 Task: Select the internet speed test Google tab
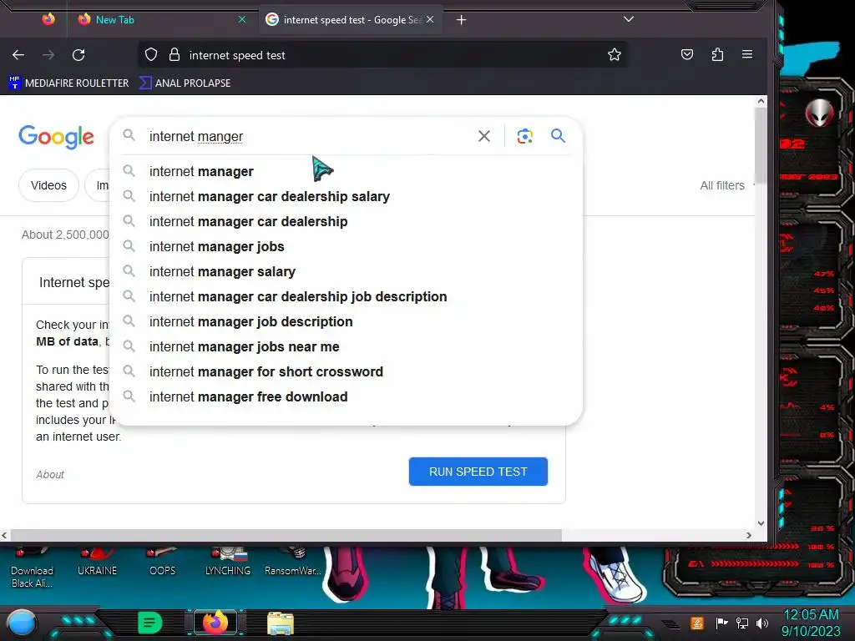[x=350, y=20]
